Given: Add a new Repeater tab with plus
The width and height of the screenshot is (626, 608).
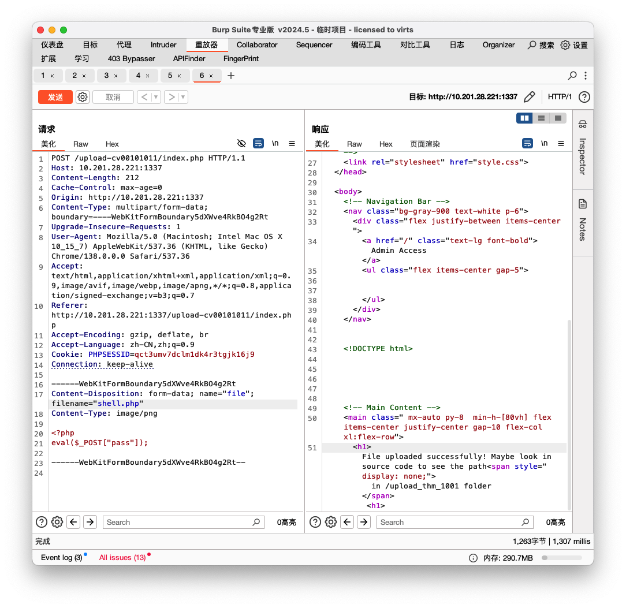Looking at the screenshot, I should [x=231, y=76].
